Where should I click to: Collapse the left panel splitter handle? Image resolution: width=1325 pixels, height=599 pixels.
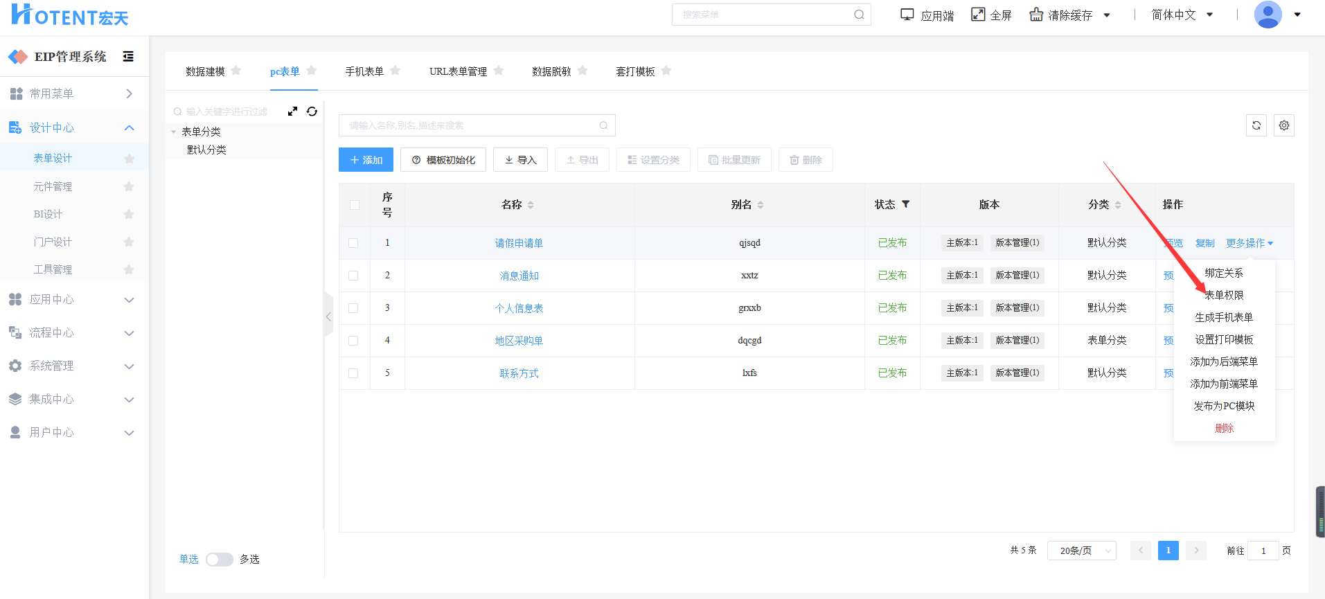[328, 316]
